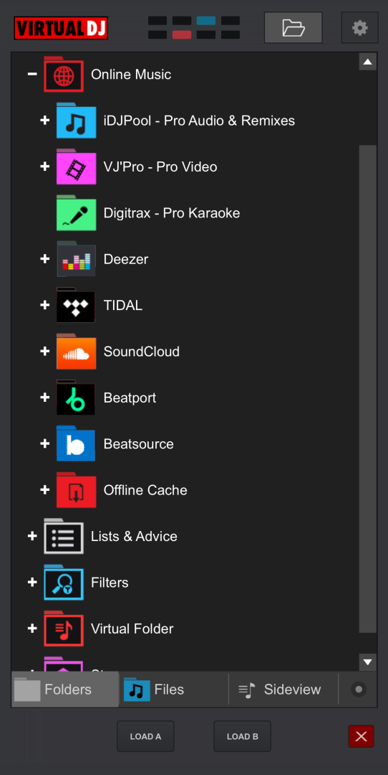The width and height of the screenshot is (388, 775).
Task: Collapse the Online Music tree node
Action: point(32,74)
